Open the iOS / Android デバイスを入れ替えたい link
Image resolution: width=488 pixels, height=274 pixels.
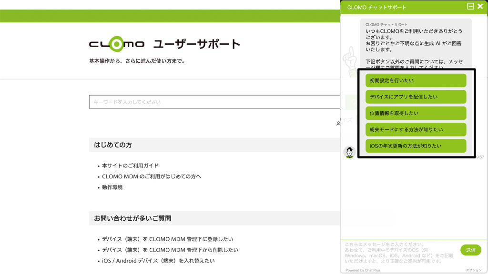158,261
